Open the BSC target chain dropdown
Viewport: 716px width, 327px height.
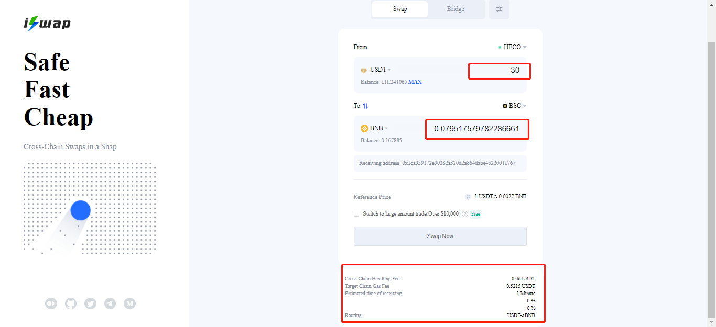(515, 106)
